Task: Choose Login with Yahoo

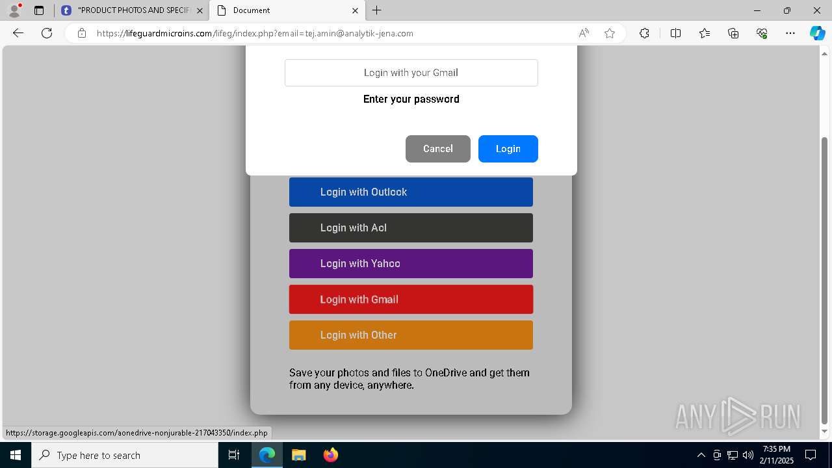Action: 411,264
